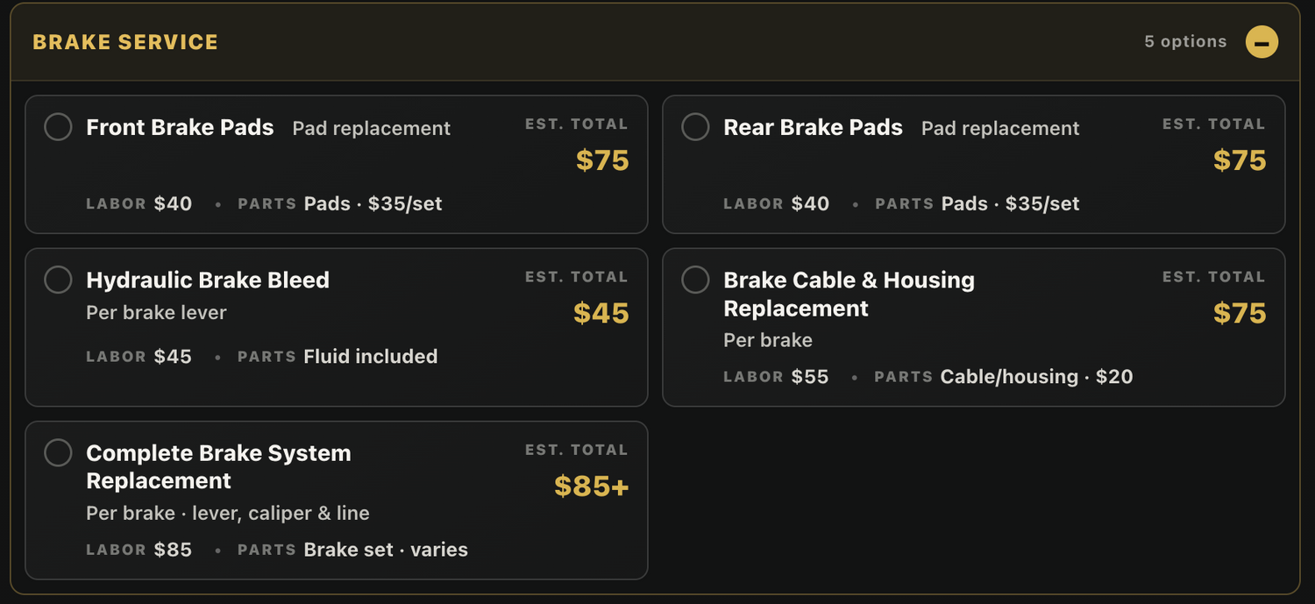Click the $45 total on Hydraulic Brake Bleed
Image resolution: width=1315 pixels, height=604 pixels.
(601, 313)
